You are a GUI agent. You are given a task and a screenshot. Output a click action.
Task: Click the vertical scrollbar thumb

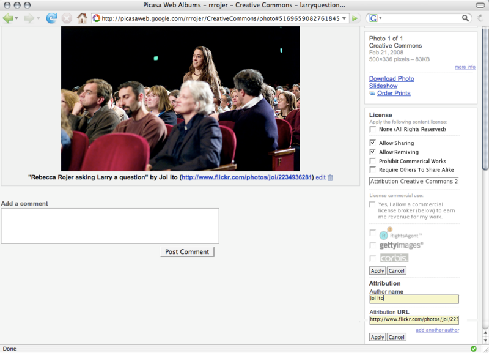point(485,98)
